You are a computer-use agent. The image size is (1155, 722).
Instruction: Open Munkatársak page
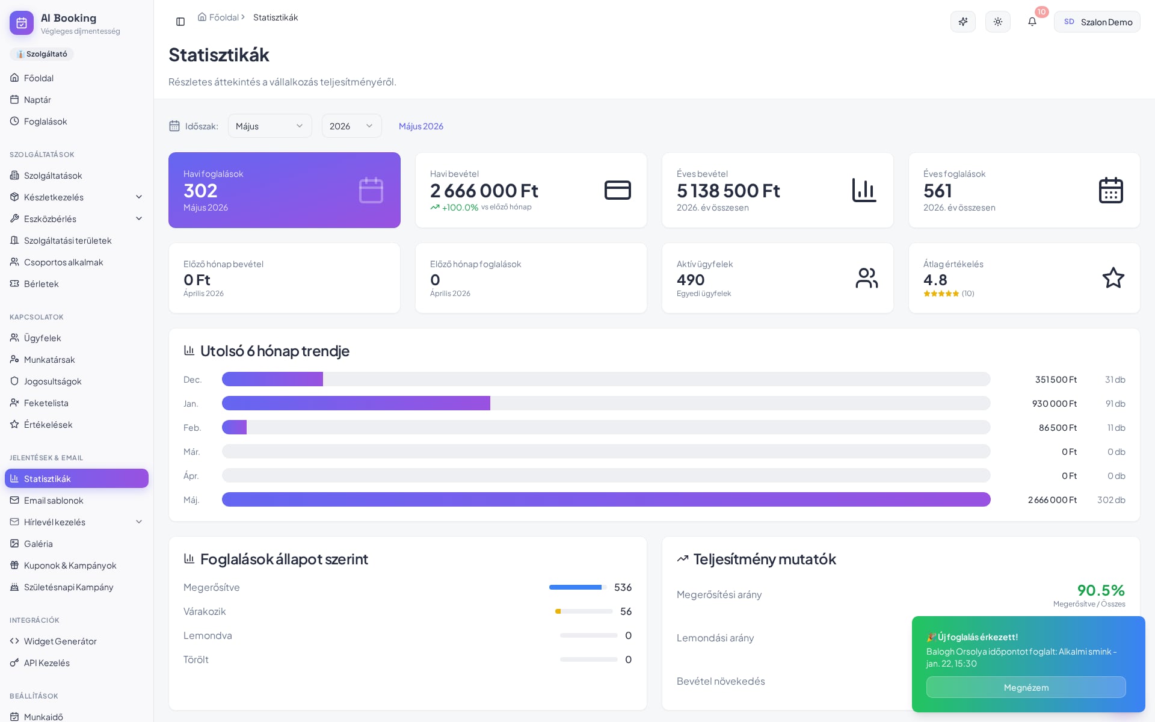76,359
